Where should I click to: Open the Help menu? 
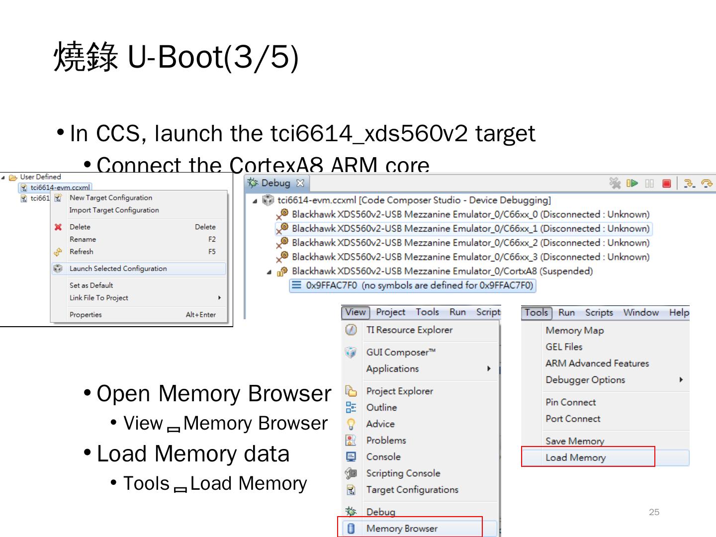679,312
